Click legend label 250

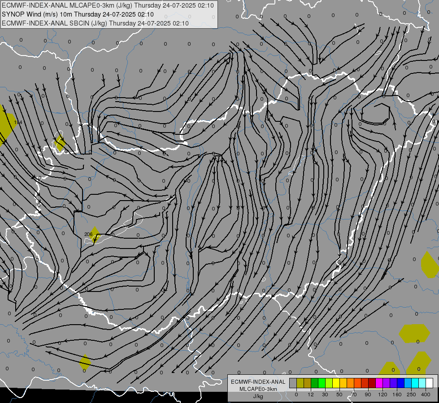[411, 394]
